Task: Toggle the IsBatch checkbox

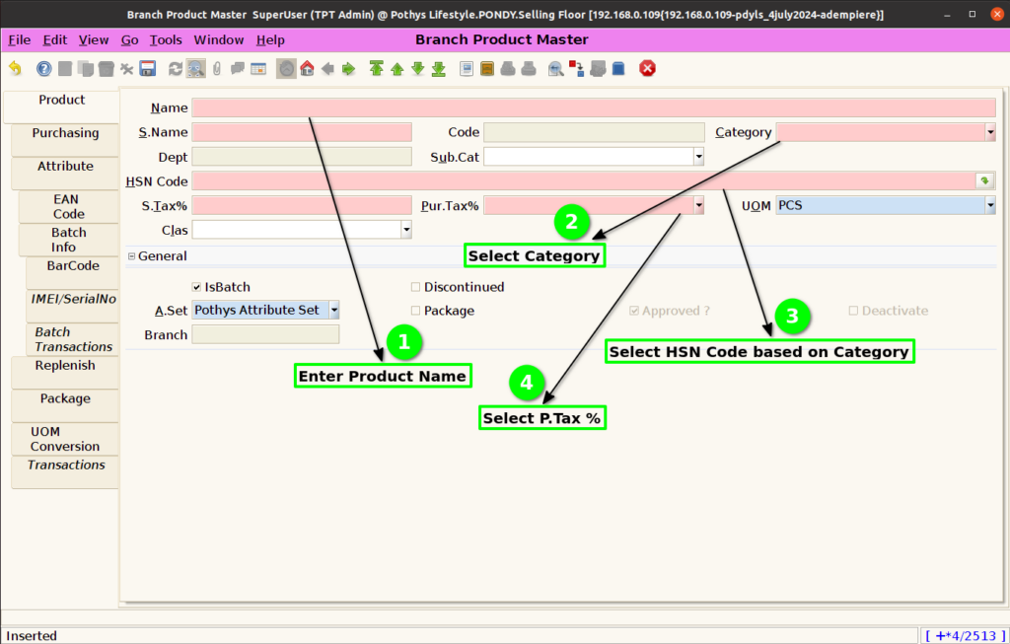Action: (x=196, y=287)
